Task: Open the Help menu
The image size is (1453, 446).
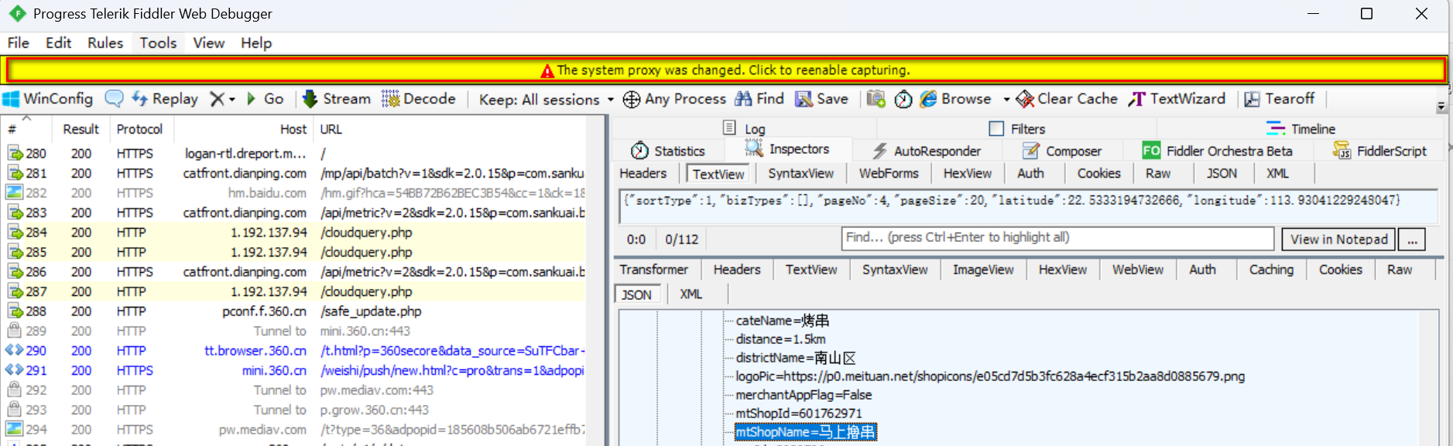Action: [x=256, y=43]
